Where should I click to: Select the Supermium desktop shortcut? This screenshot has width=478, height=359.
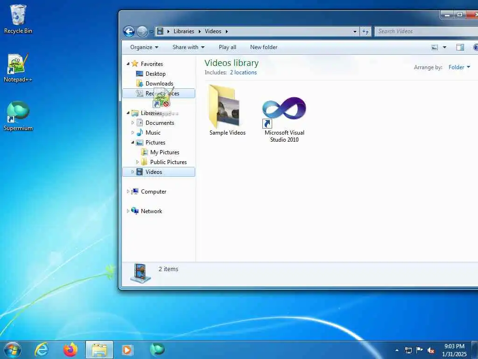point(18,116)
